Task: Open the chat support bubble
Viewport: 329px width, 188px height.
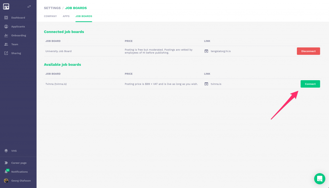Action: [320, 179]
